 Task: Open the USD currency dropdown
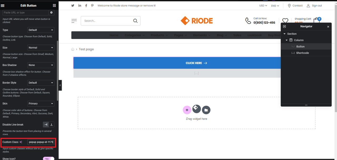263,6
